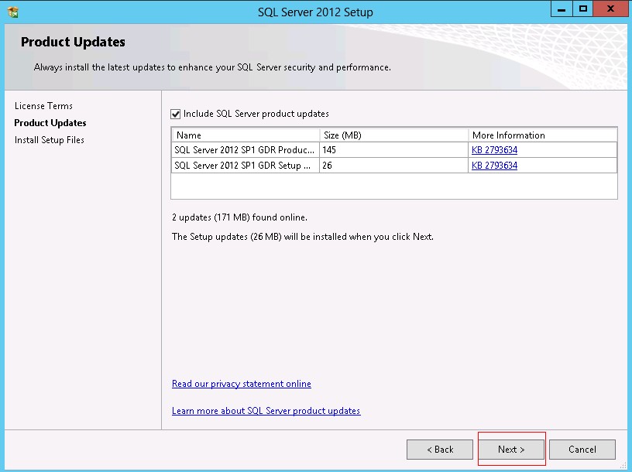Close the SQL Server 2012 Setup window

pos(610,9)
